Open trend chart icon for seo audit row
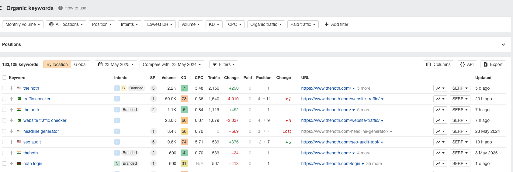The height and width of the screenshot is (172, 513). pyautogui.click(x=440, y=142)
